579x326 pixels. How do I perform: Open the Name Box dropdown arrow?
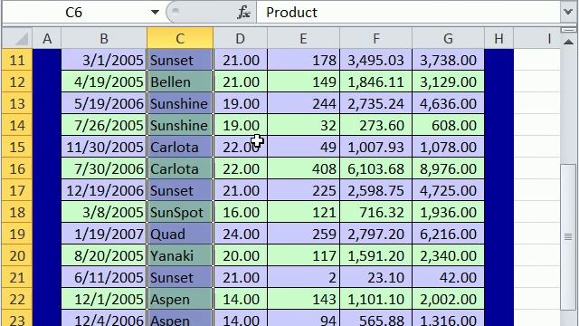tap(155, 12)
